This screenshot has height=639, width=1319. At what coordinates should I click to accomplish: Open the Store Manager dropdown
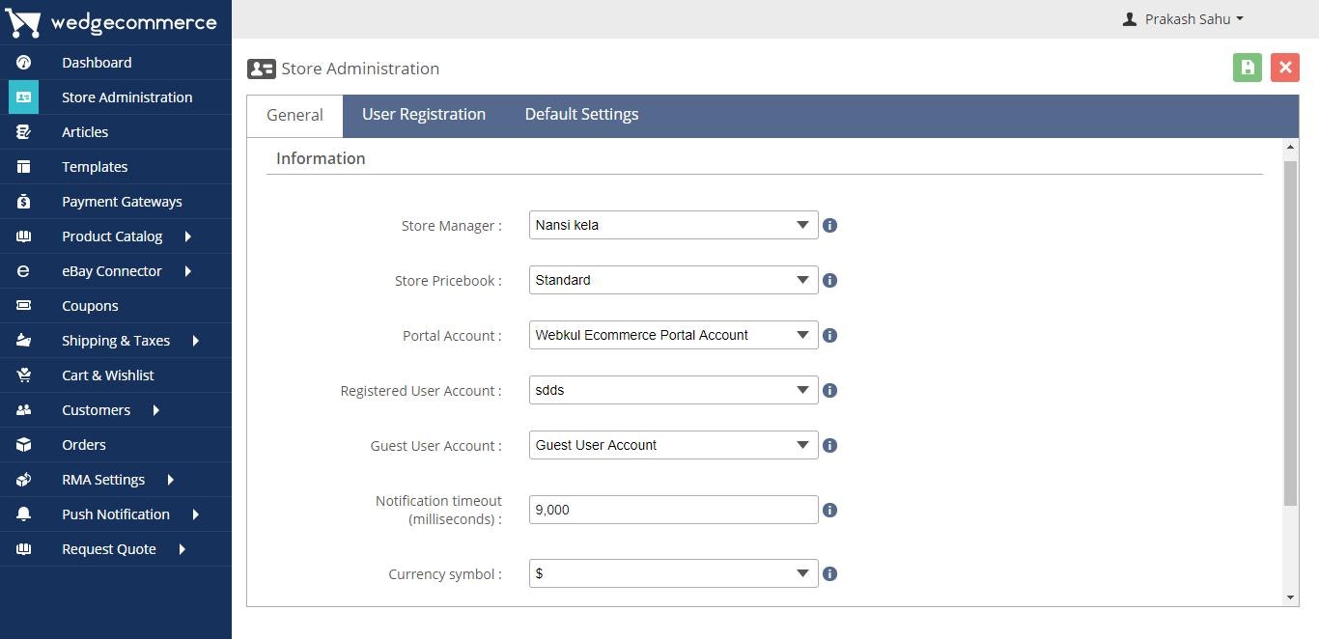pos(673,225)
